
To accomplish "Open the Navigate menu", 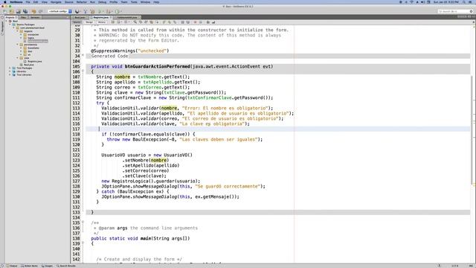I will coord(56,2).
